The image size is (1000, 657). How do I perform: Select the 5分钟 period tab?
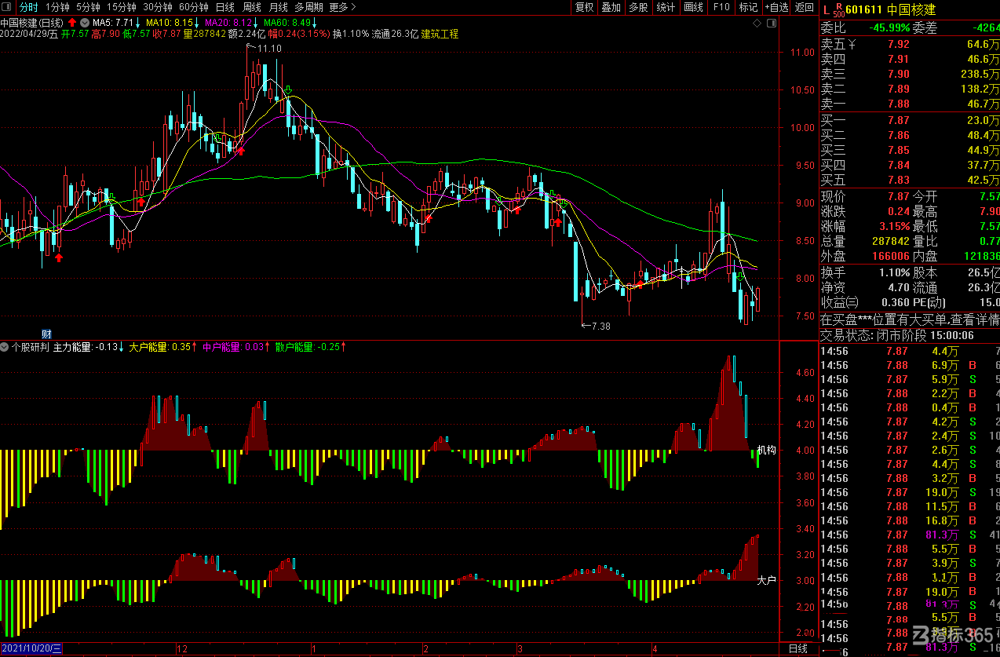pos(88,7)
